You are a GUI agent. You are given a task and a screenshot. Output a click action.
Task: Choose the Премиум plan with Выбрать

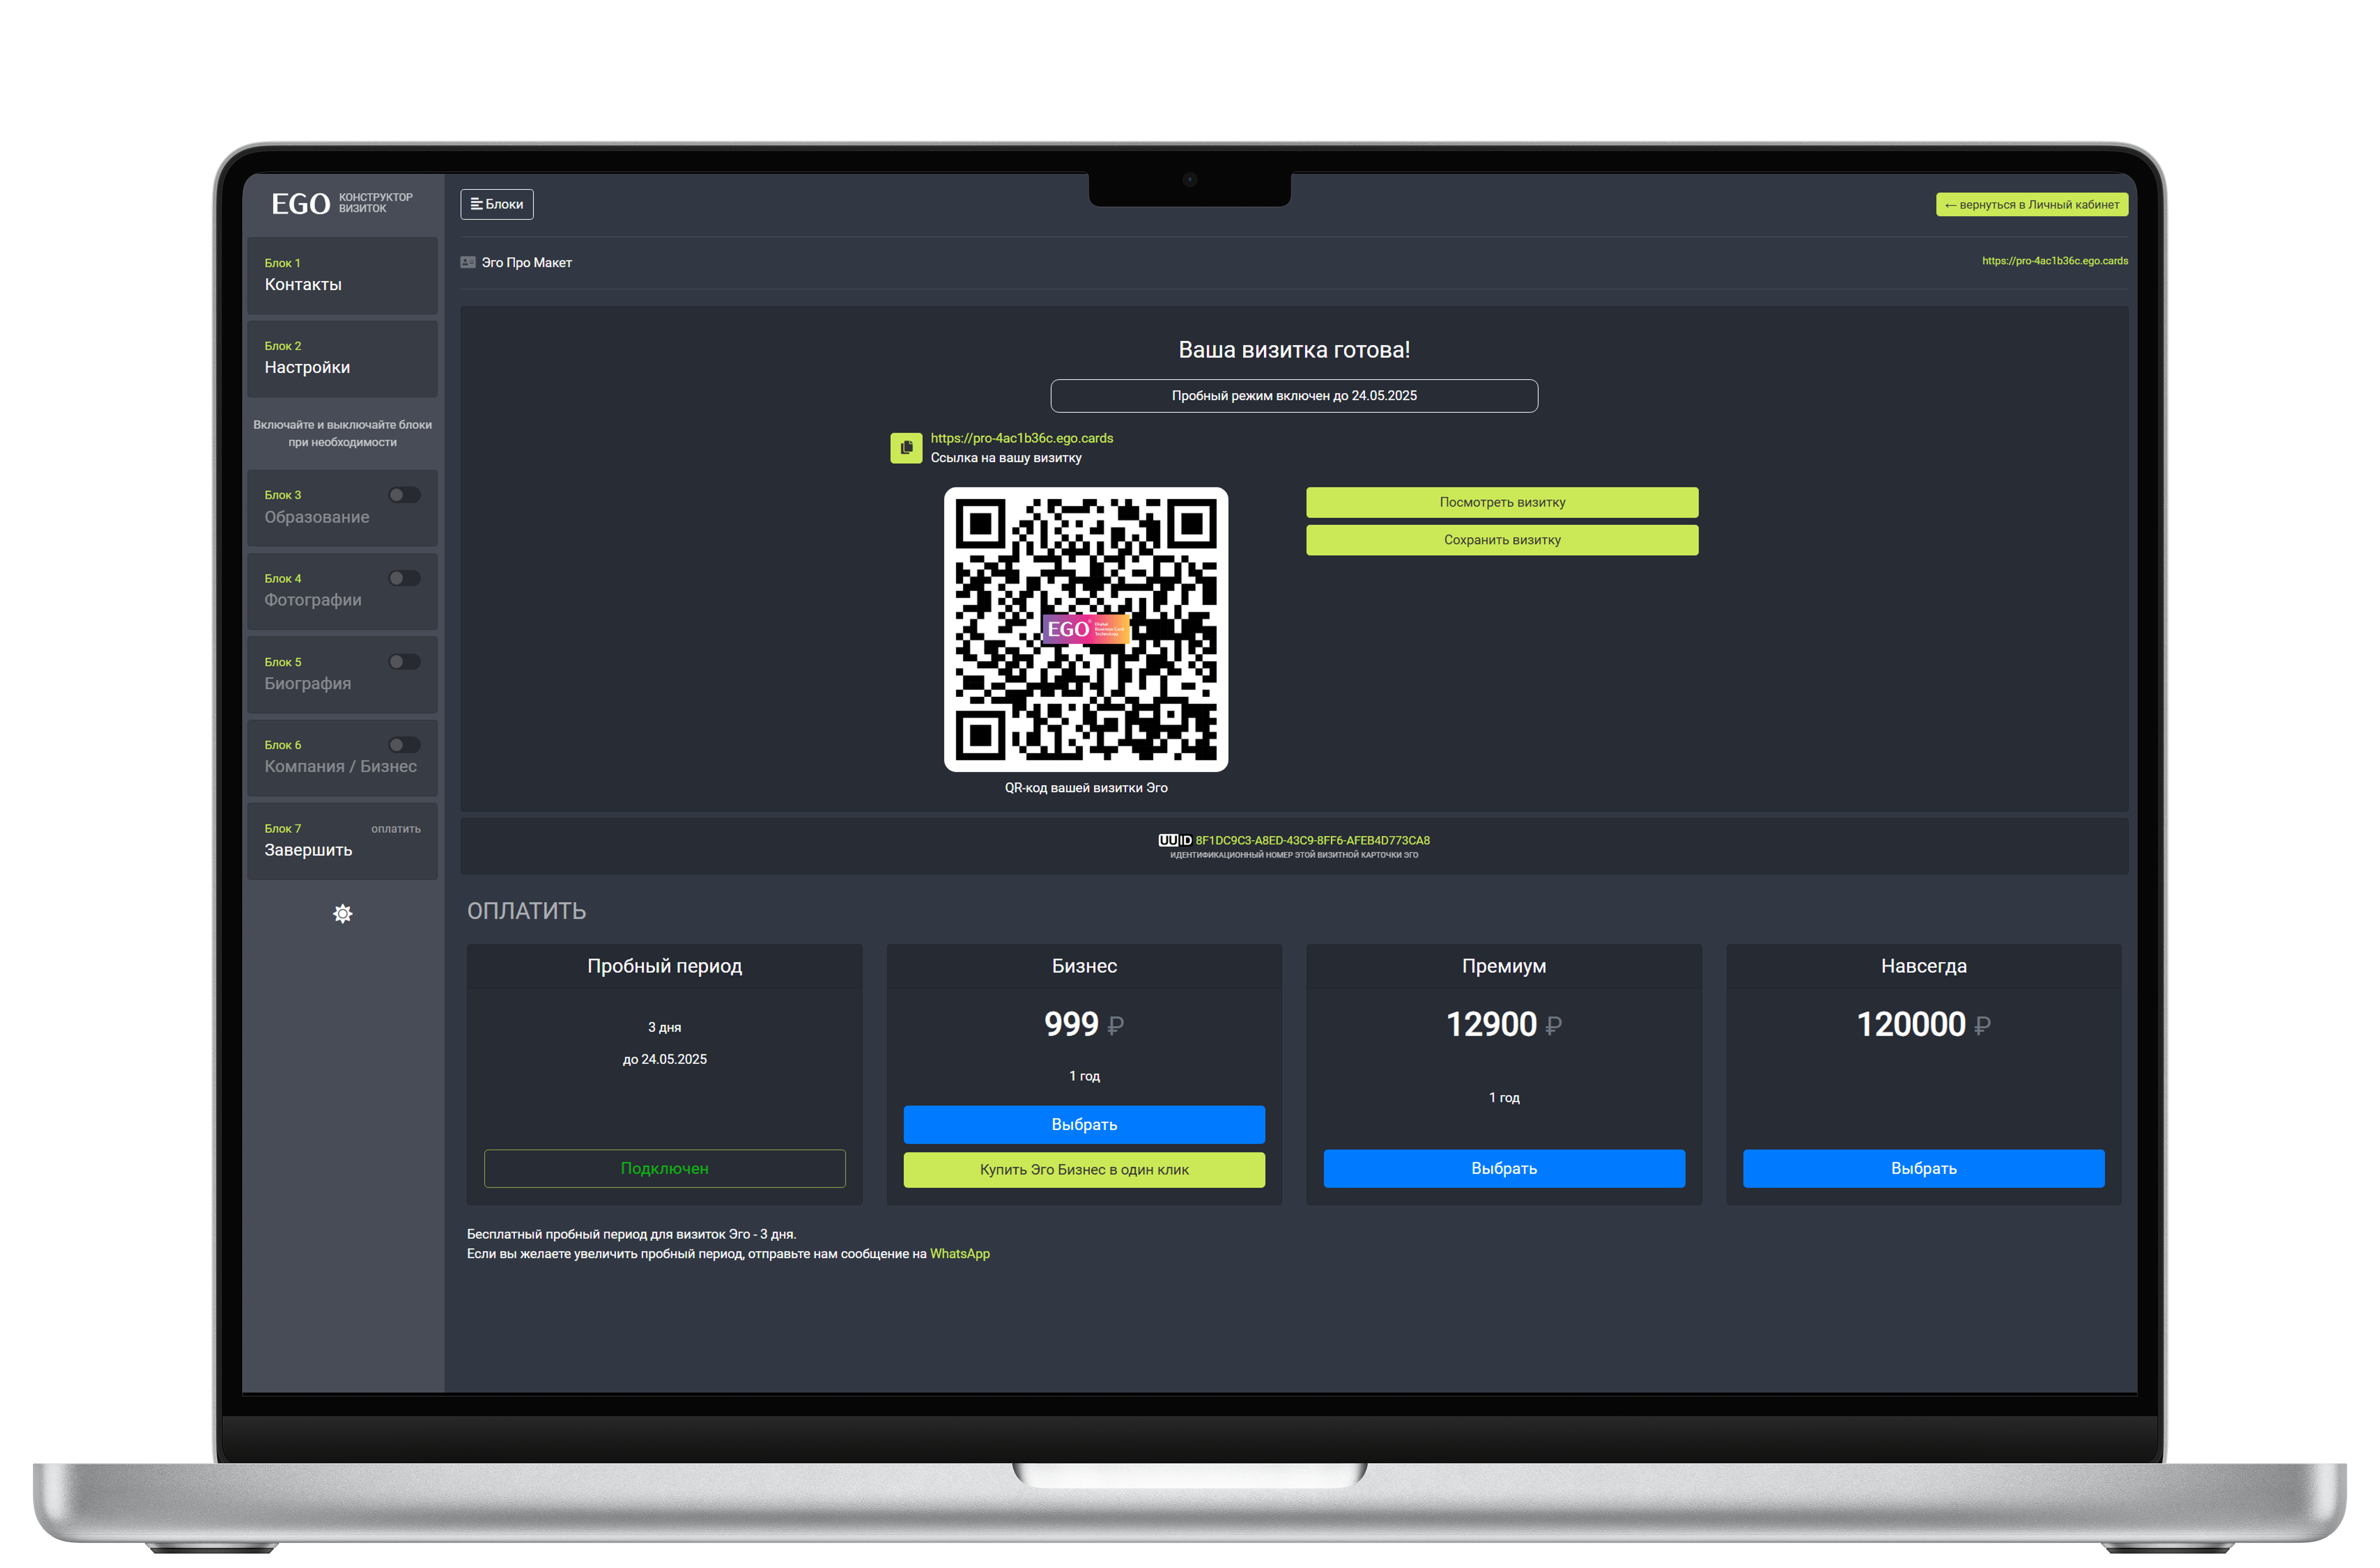pyautogui.click(x=1503, y=1168)
